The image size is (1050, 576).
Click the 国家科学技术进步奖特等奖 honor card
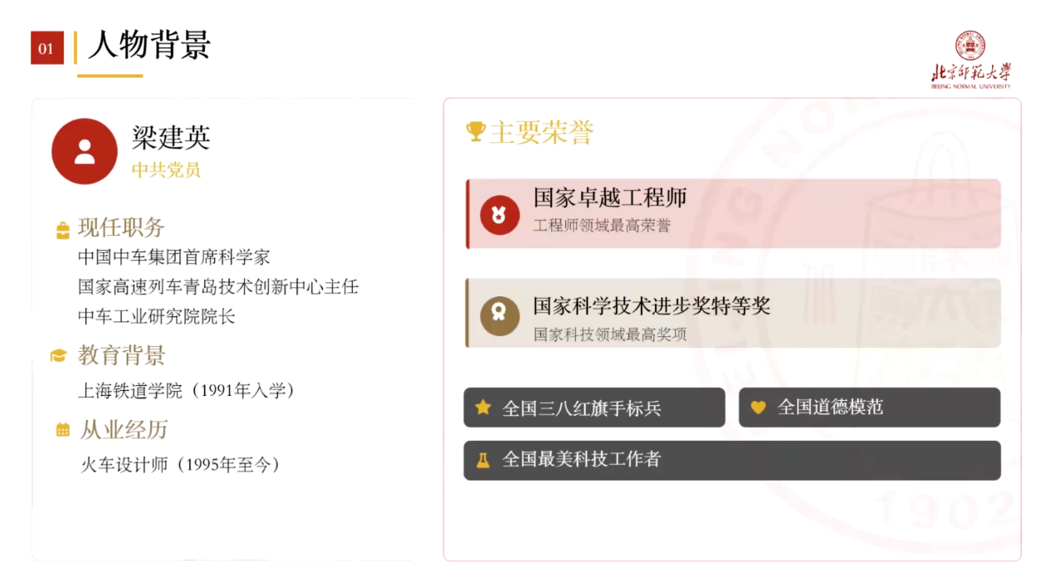(733, 313)
